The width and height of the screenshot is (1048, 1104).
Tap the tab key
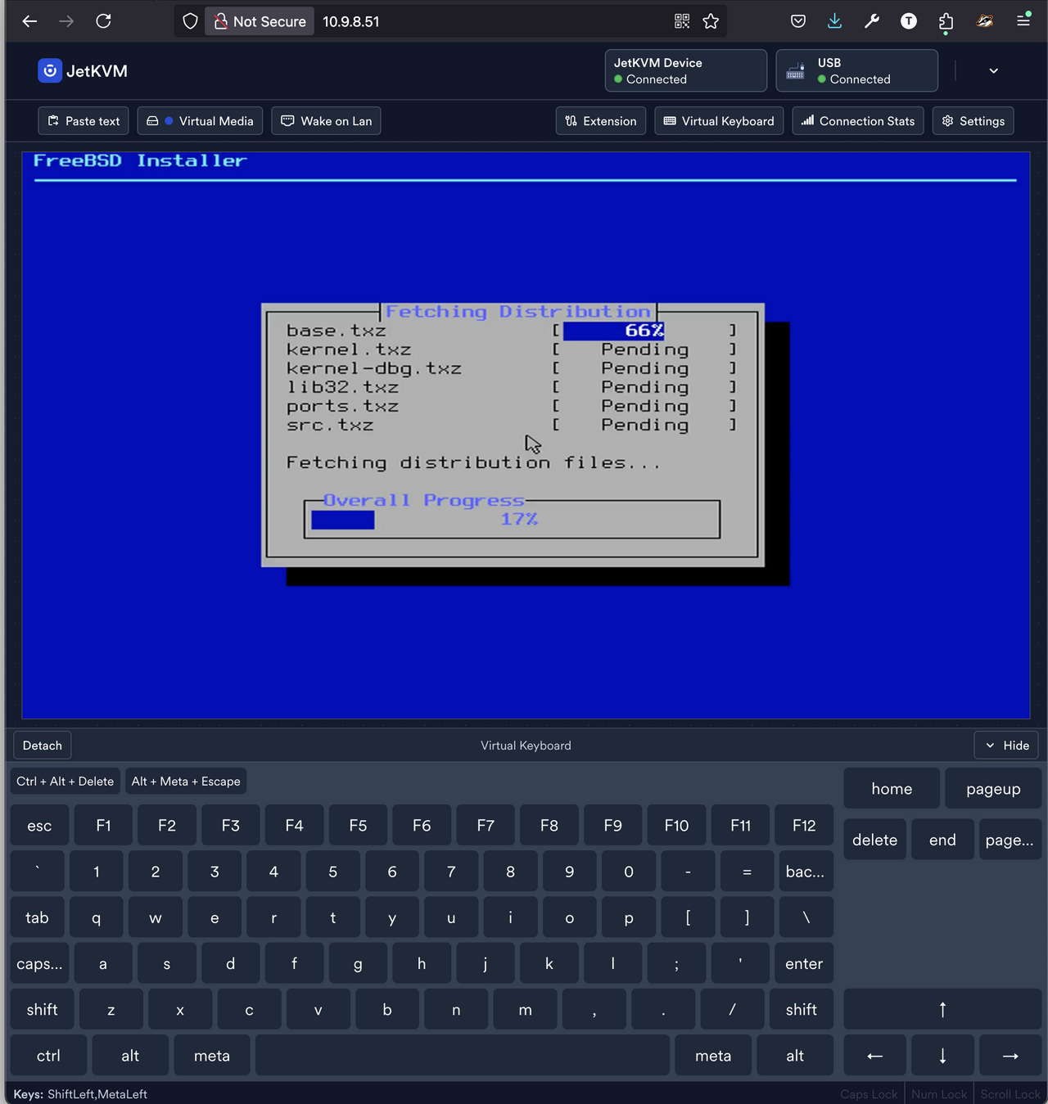pos(37,917)
